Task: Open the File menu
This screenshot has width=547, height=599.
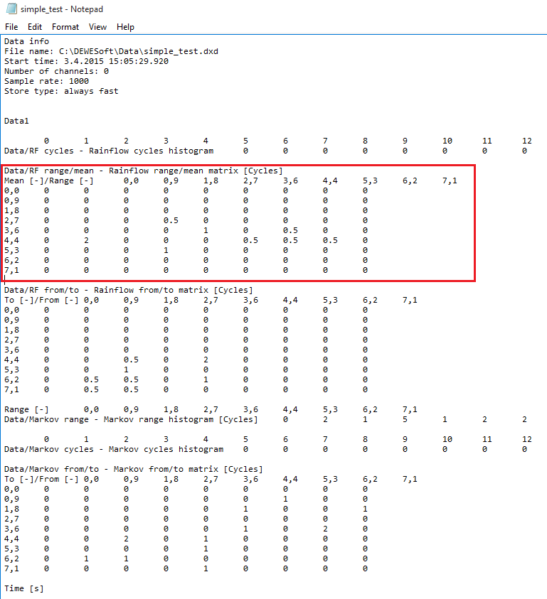Action: tap(11, 27)
